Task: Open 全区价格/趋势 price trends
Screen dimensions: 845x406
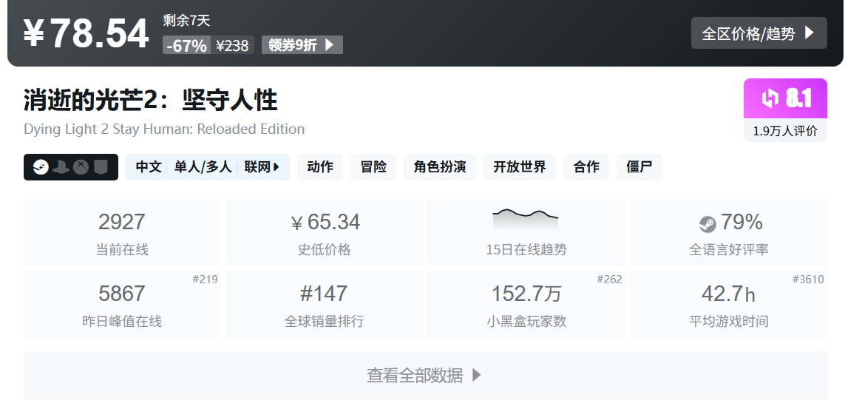Action: point(759,33)
